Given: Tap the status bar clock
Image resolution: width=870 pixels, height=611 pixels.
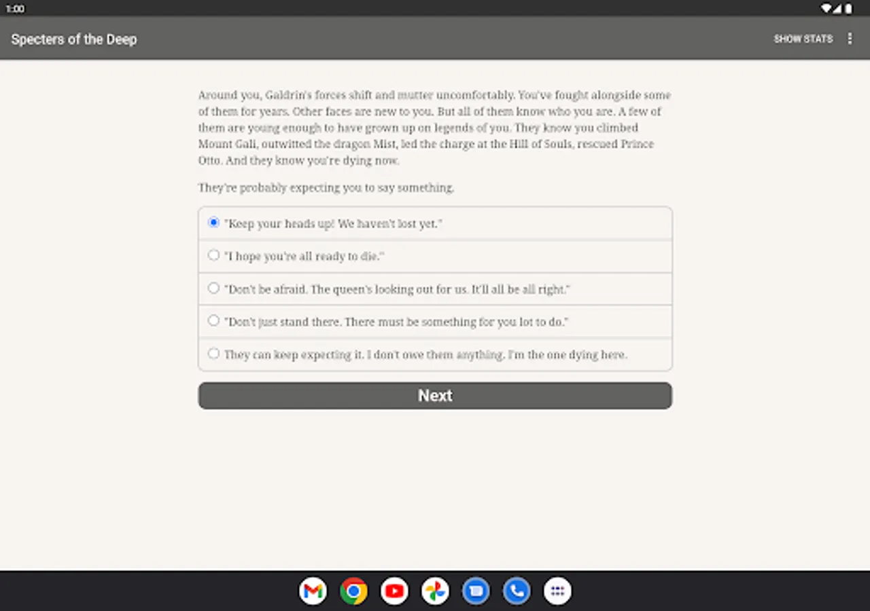Looking at the screenshot, I should coord(15,9).
